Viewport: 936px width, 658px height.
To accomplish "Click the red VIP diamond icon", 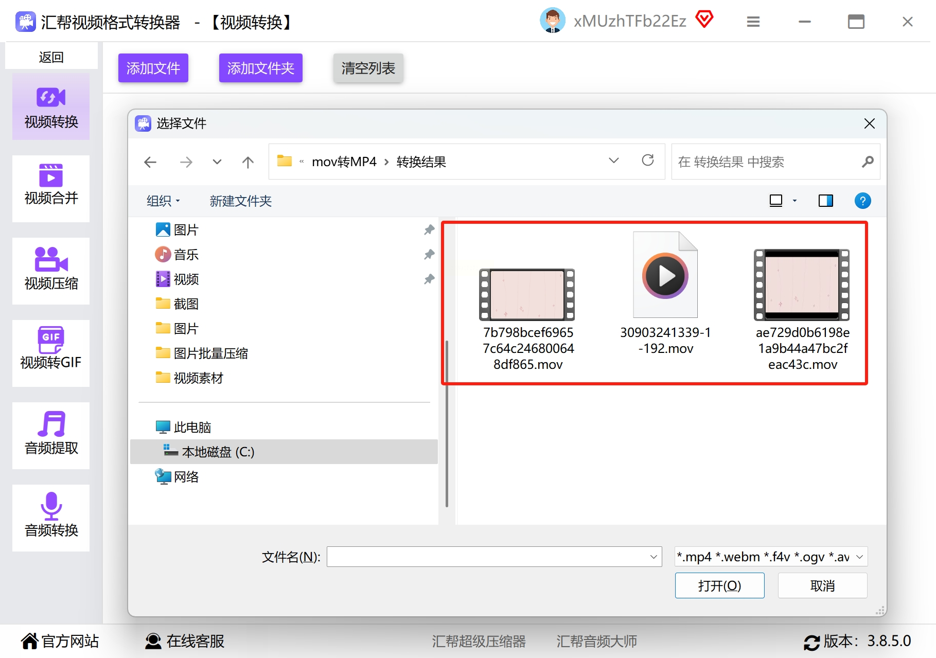I will coord(704,20).
